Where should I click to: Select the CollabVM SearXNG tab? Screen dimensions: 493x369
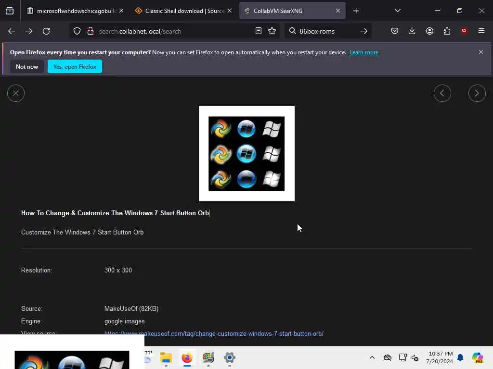point(292,11)
